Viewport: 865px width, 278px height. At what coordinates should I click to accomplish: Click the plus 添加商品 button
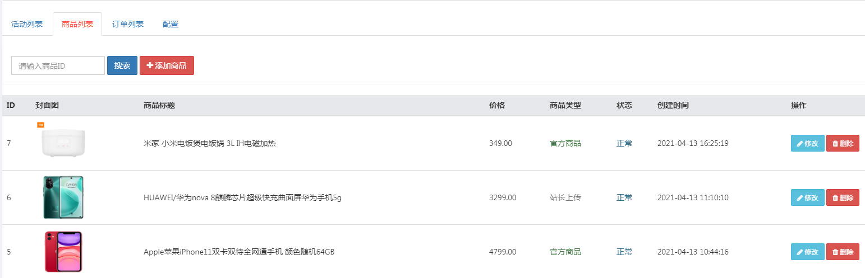tap(167, 65)
